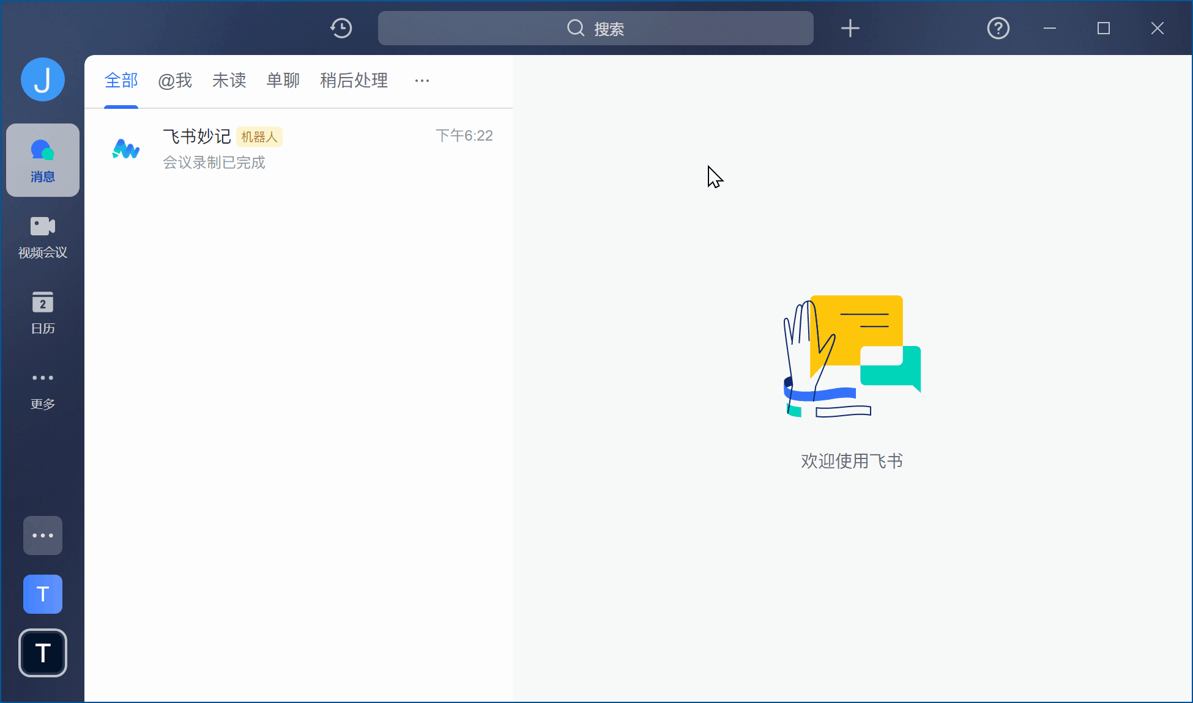Switch to the blue T workspace icon
This screenshot has height=703, width=1193.
tap(43, 594)
